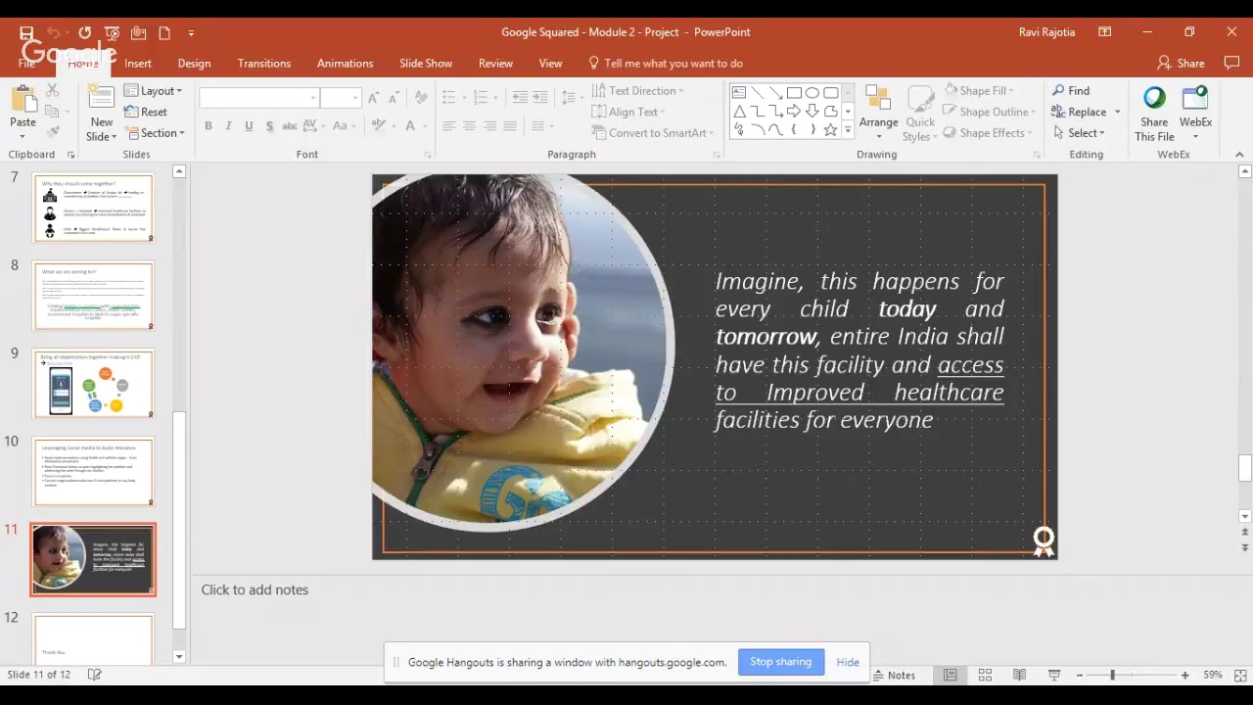Image resolution: width=1253 pixels, height=705 pixels.
Task: Toggle Strikethrough formatting
Action: (x=290, y=126)
